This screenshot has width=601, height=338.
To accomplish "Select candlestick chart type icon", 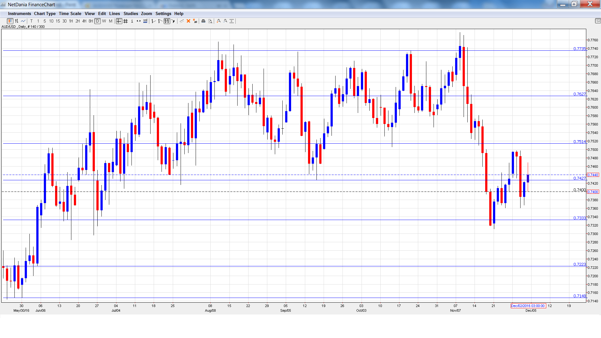I will [10, 21].
